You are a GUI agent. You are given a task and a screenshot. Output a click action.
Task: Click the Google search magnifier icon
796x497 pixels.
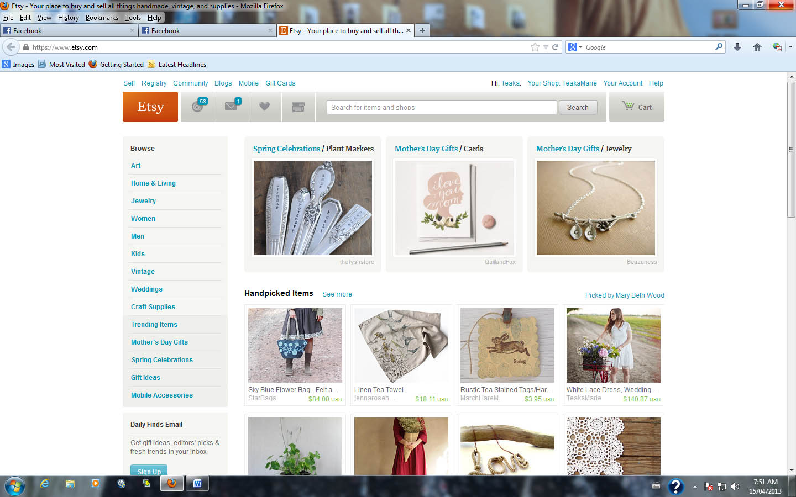[x=719, y=47]
